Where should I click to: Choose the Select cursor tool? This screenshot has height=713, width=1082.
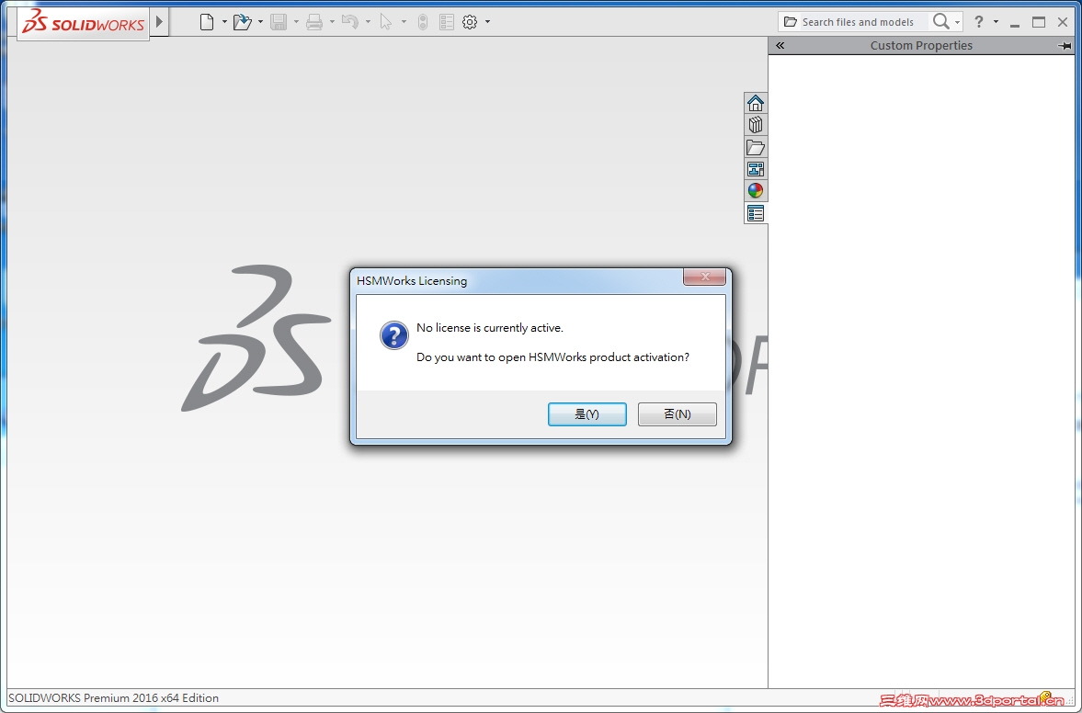coord(386,22)
